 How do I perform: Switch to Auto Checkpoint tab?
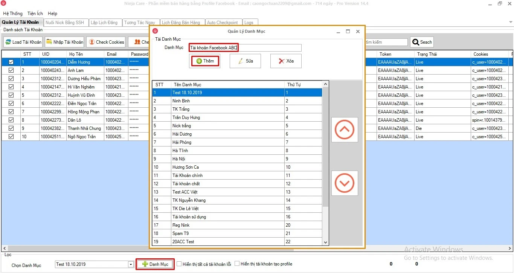[x=224, y=23]
